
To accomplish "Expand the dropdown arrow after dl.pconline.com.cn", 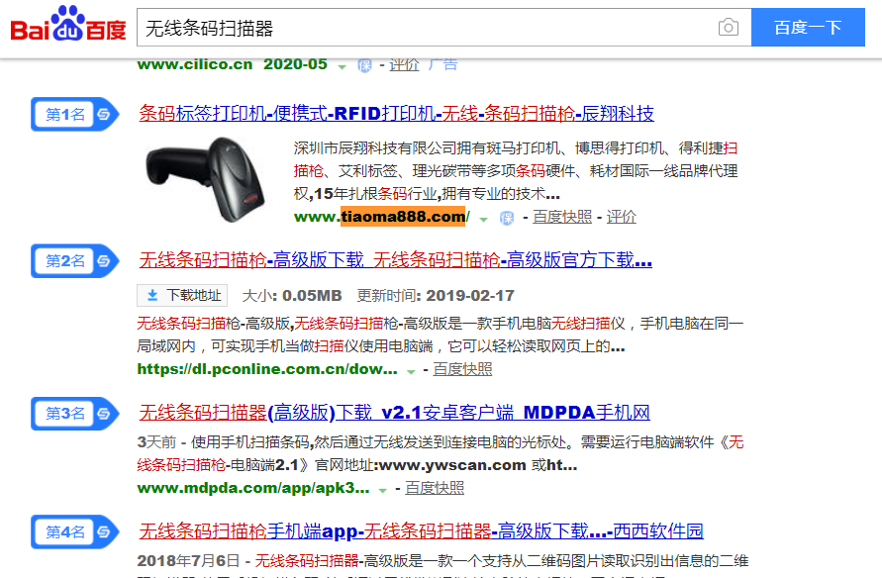I will click(x=411, y=372).
